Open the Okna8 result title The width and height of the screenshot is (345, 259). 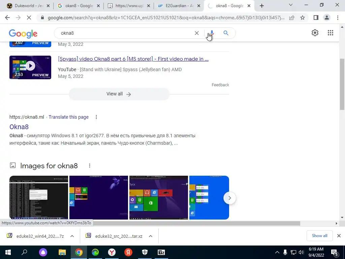[19, 127]
